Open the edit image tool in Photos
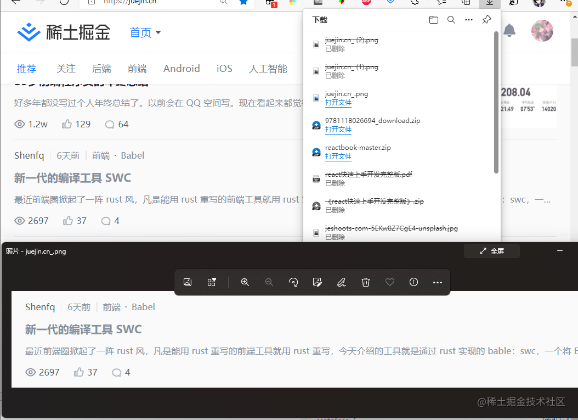Viewport: 578px width, 420px height. point(318,282)
